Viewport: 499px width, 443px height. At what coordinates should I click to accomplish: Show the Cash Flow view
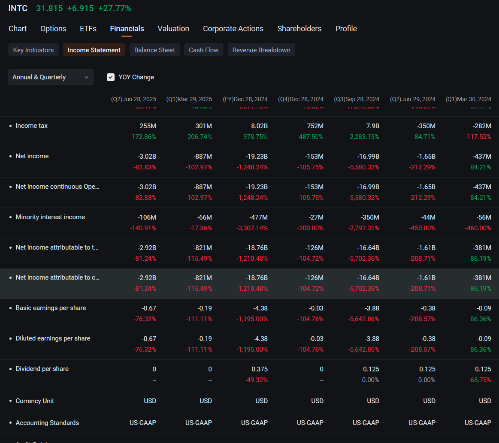(204, 50)
